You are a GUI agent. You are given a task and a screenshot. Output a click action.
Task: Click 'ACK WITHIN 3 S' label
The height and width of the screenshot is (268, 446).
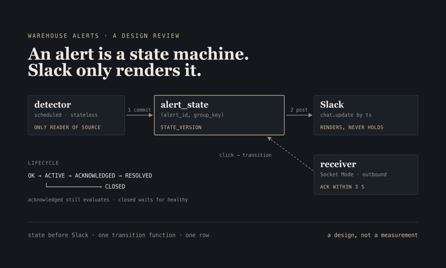point(342,187)
